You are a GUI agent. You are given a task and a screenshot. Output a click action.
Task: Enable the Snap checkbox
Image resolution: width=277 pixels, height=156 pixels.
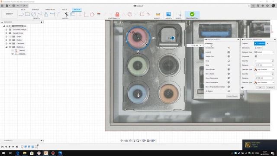coord(229,61)
